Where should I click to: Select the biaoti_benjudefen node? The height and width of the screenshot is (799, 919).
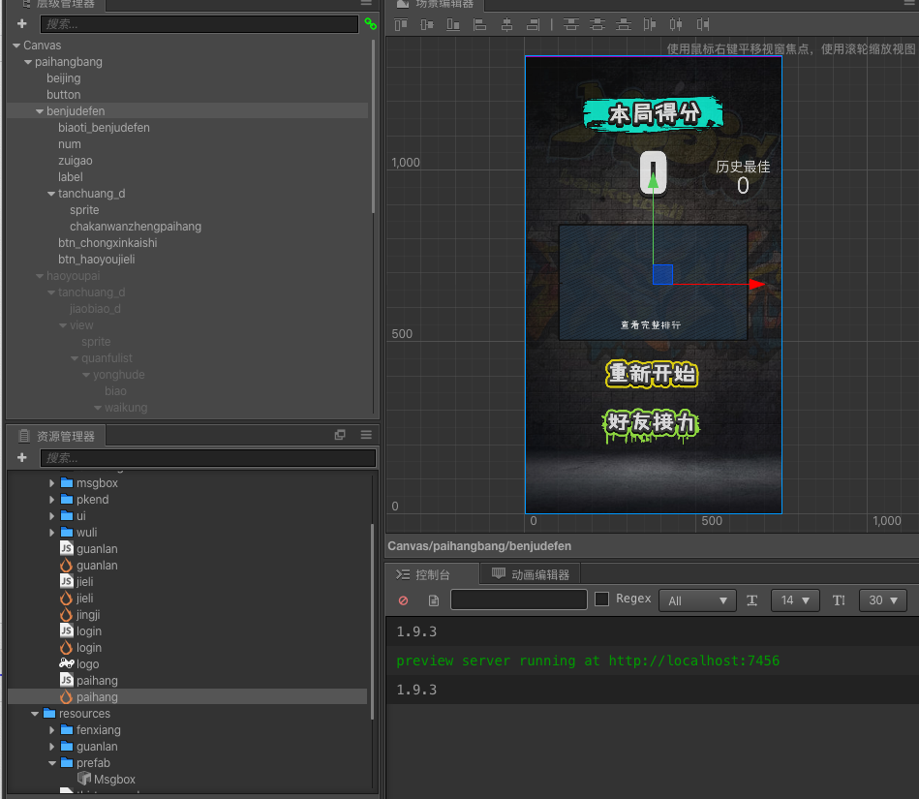click(104, 127)
